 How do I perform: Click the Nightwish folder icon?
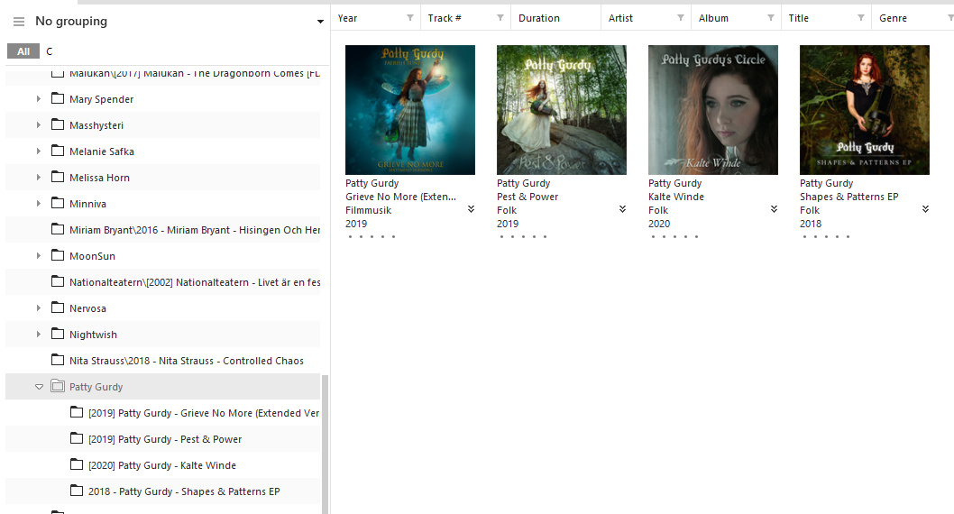coord(58,334)
